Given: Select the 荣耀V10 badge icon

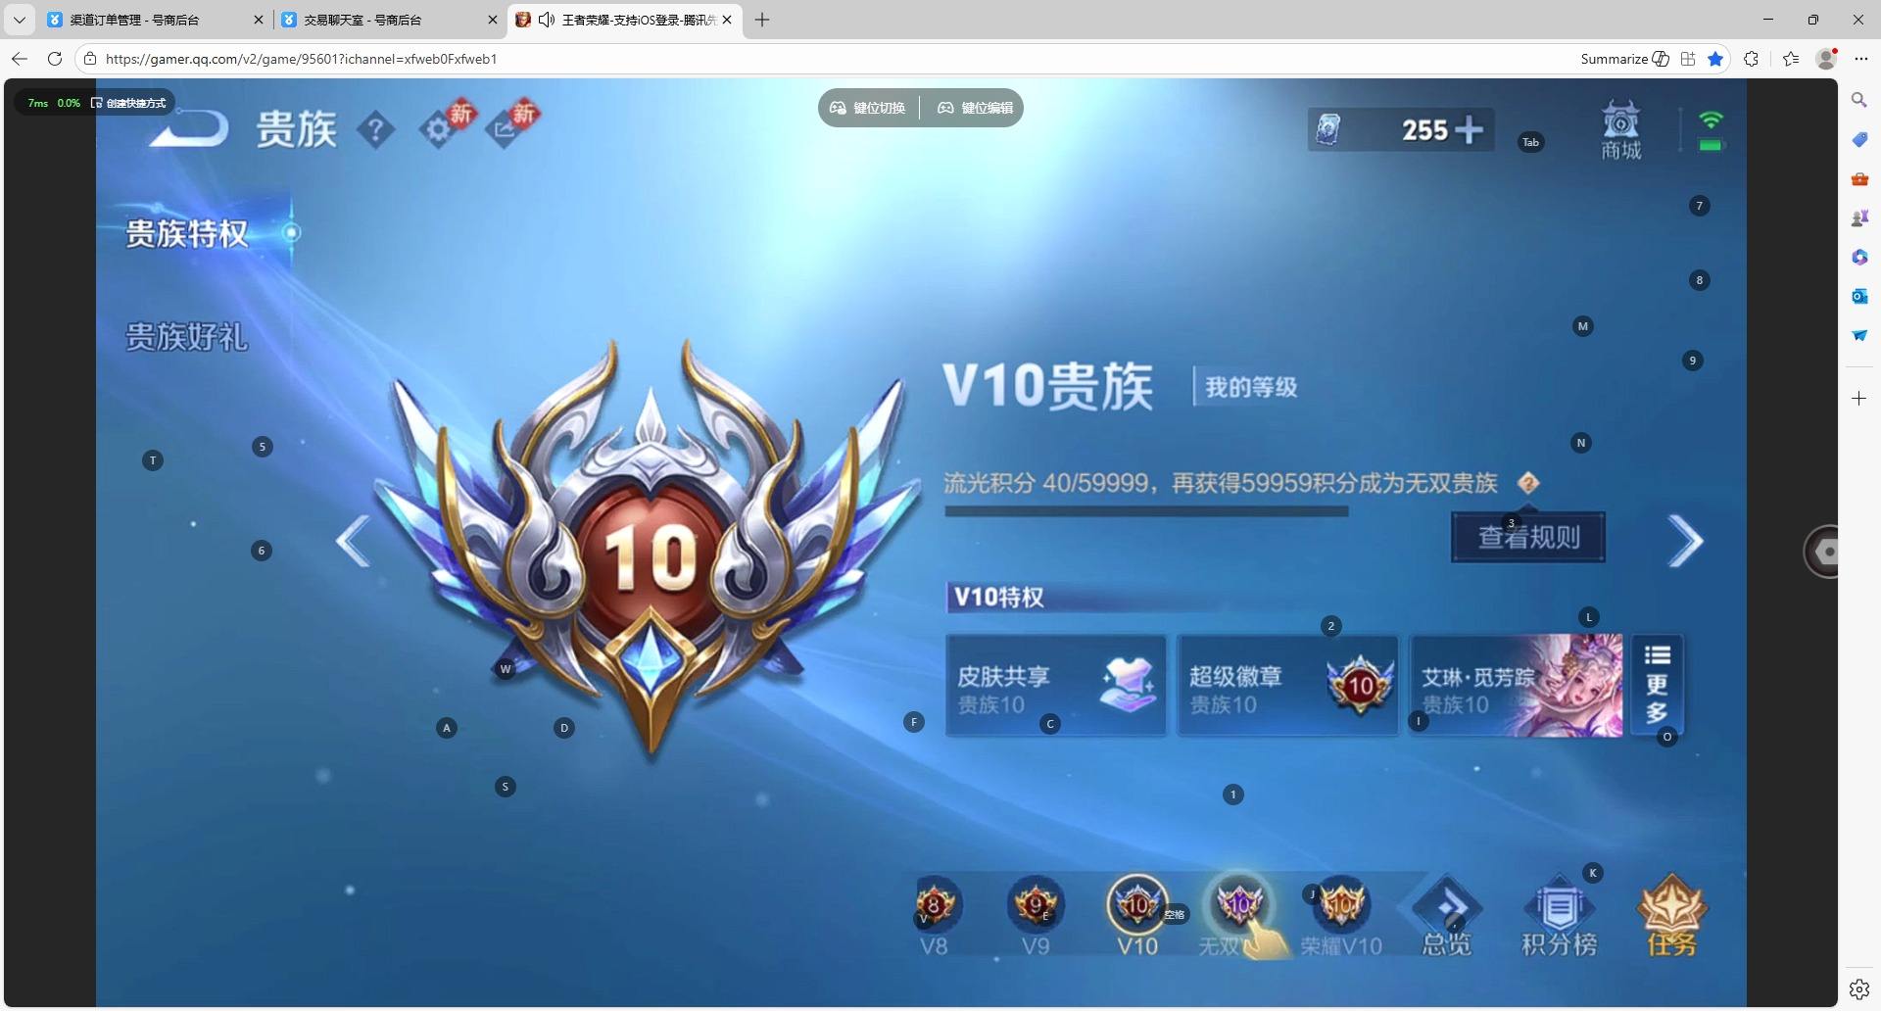Looking at the screenshot, I should [1341, 904].
